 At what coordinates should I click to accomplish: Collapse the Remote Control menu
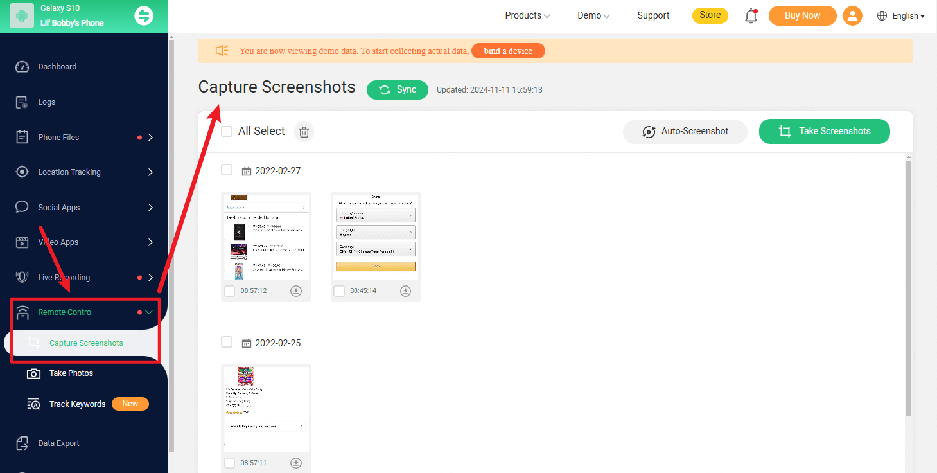[x=149, y=312]
